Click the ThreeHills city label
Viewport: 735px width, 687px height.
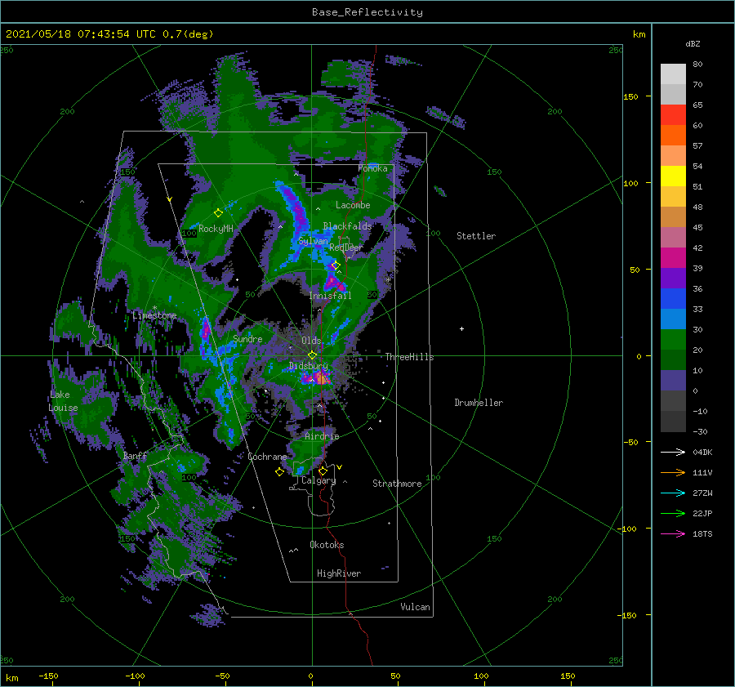(409, 357)
